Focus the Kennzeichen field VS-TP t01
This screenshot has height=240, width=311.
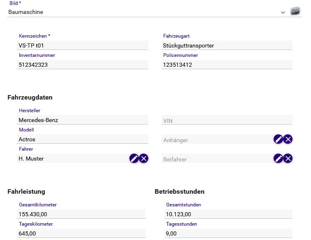[83, 45]
